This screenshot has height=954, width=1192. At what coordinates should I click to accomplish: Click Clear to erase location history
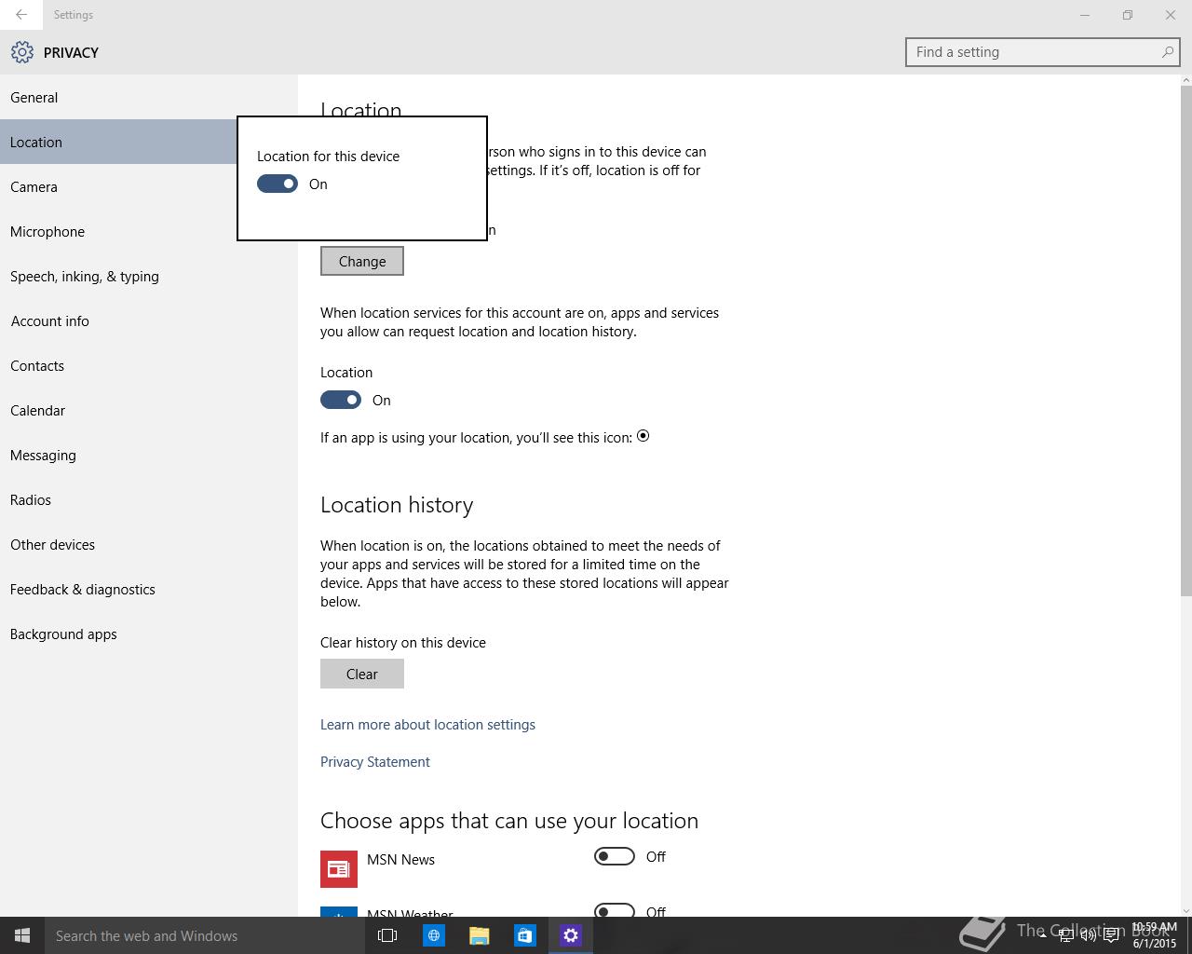(x=362, y=674)
